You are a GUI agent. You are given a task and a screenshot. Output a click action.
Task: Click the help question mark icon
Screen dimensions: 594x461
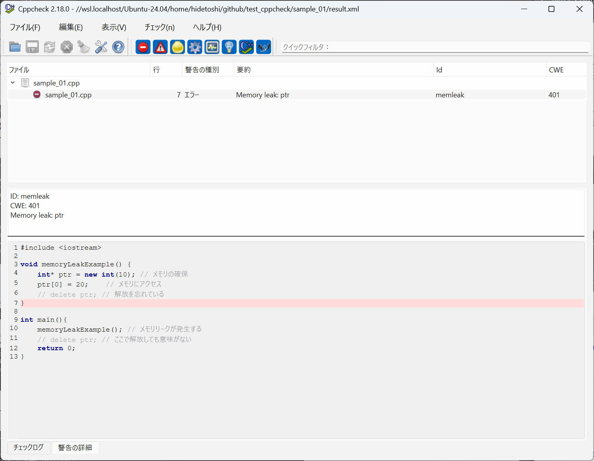[x=118, y=47]
